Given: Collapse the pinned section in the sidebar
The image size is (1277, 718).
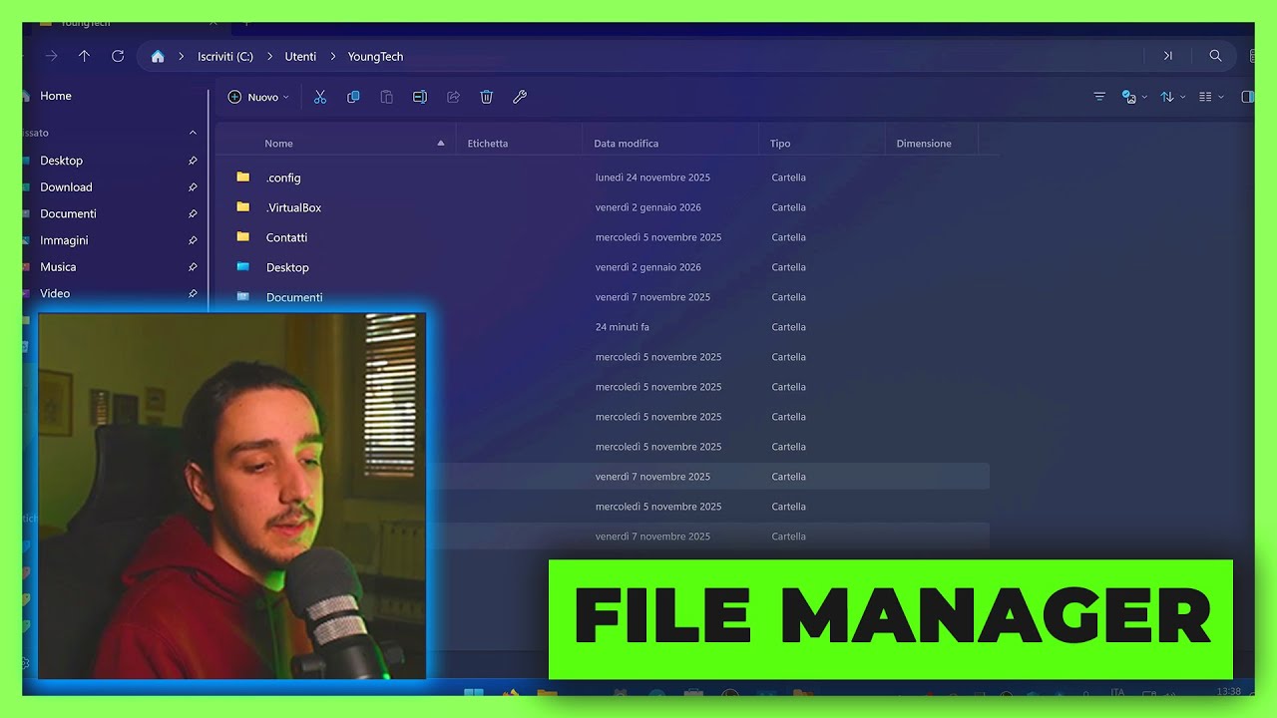Looking at the screenshot, I should tap(193, 133).
